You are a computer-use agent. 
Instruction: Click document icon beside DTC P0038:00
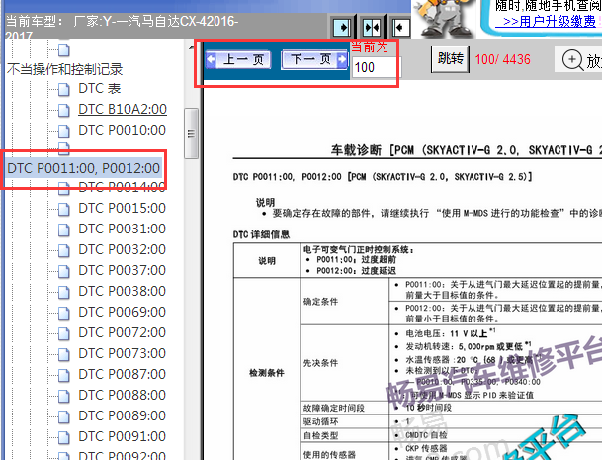(64, 292)
